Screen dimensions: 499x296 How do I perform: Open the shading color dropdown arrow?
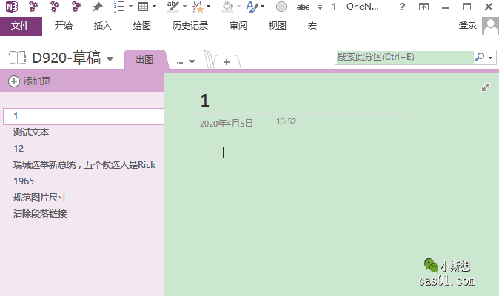[x=238, y=7]
